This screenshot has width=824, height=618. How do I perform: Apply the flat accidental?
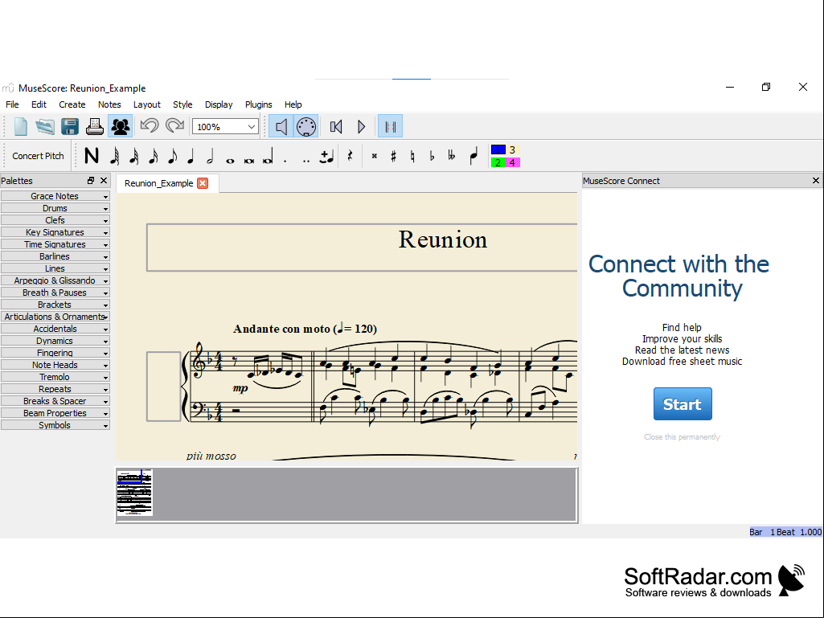coord(432,156)
